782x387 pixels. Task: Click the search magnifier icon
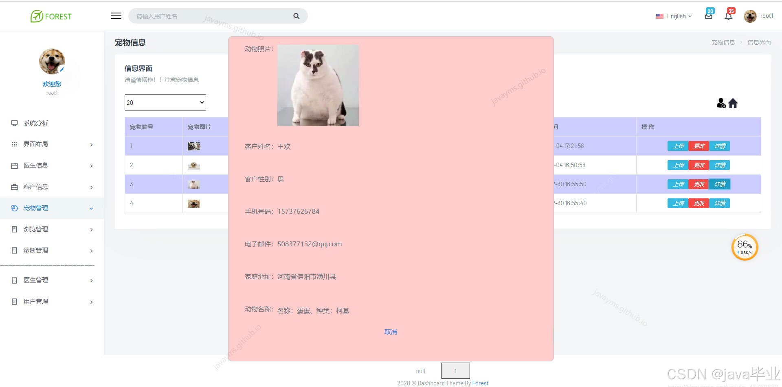click(x=296, y=16)
